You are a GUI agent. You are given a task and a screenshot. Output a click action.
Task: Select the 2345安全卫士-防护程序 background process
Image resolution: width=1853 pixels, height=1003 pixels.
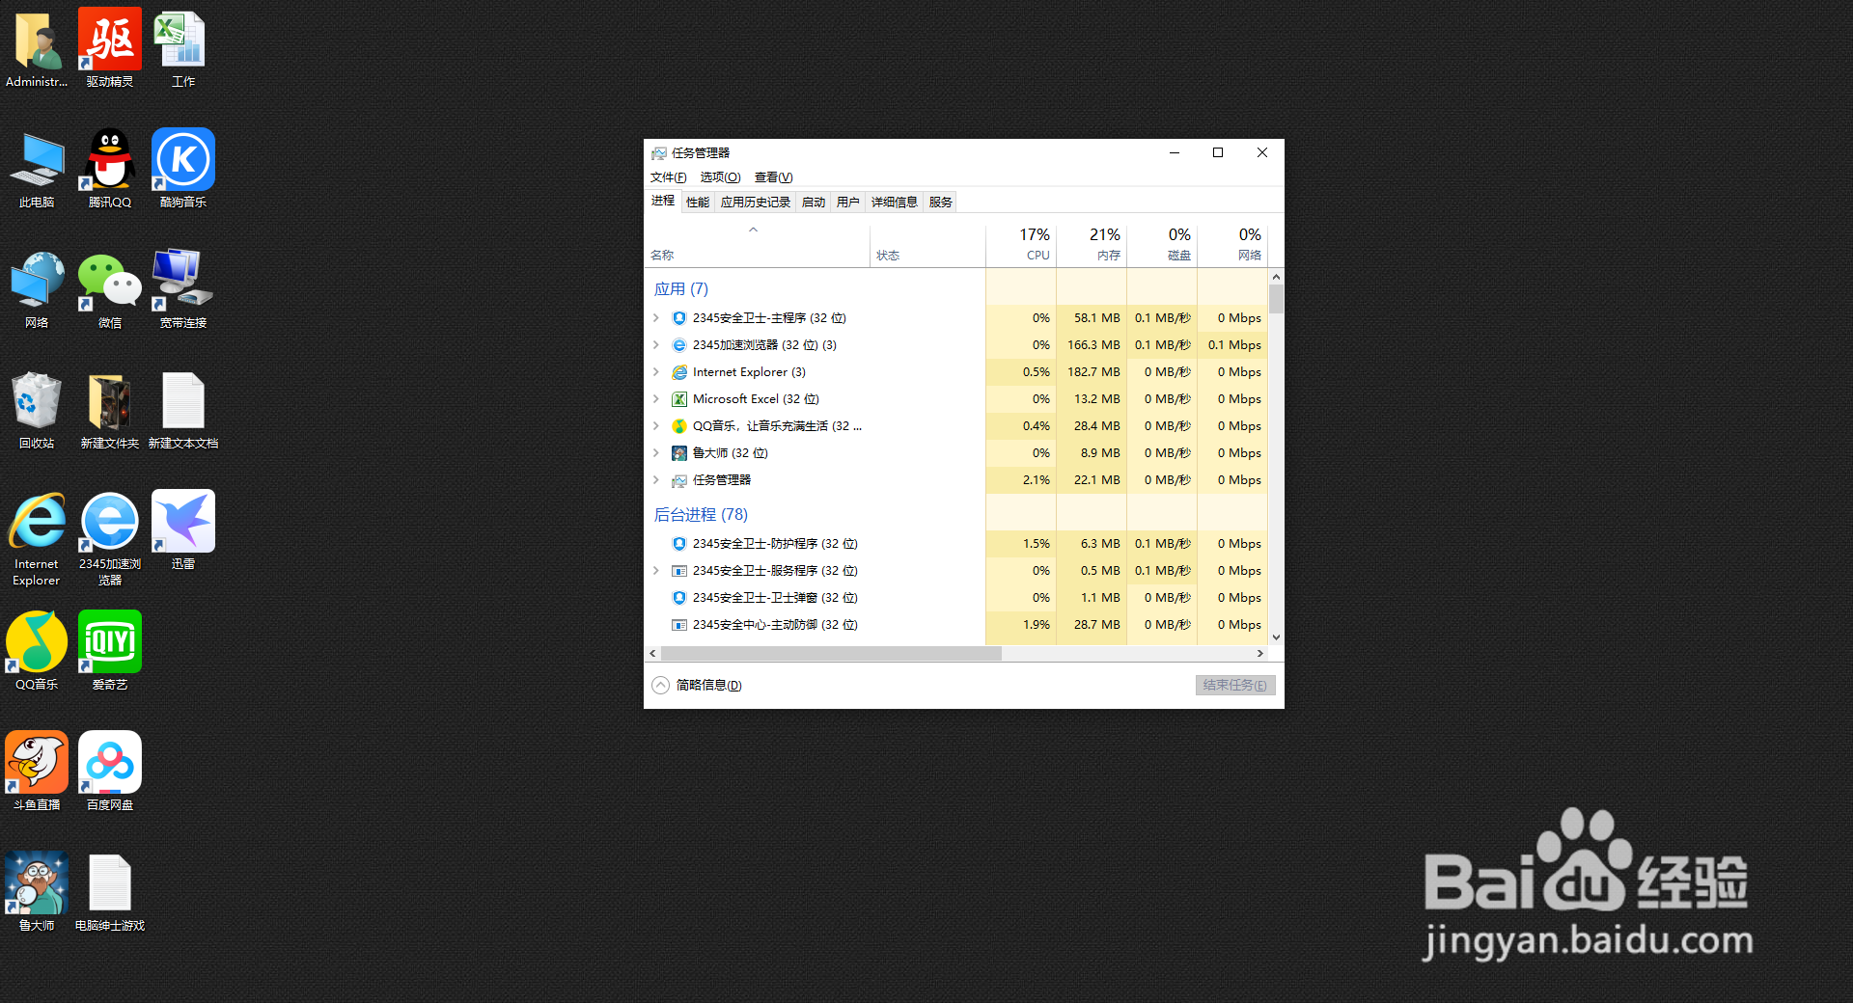point(955,544)
